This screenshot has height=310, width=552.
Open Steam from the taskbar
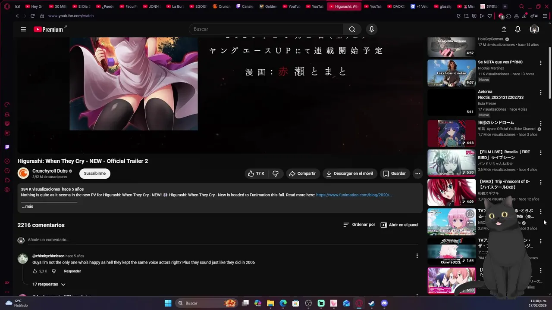tap(371, 303)
